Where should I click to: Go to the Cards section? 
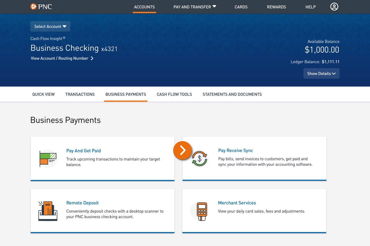click(241, 7)
